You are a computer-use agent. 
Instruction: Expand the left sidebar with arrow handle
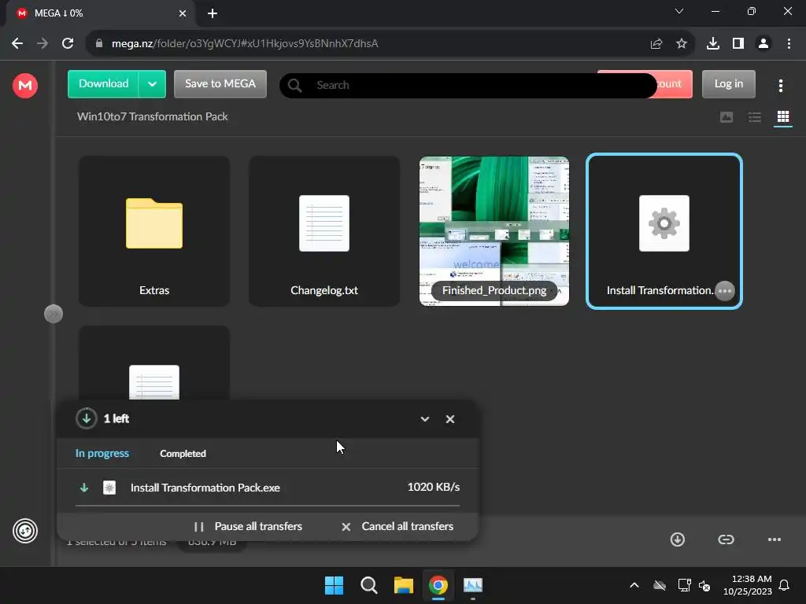point(54,314)
